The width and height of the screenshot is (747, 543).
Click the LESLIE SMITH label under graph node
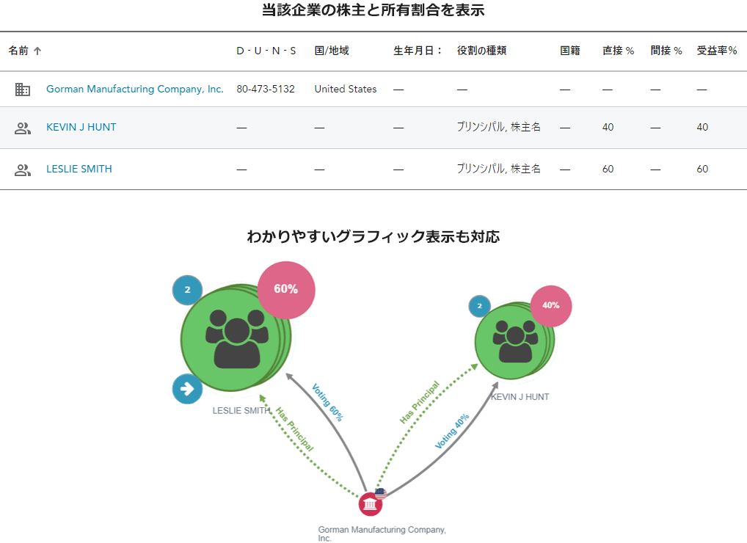point(241,411)
